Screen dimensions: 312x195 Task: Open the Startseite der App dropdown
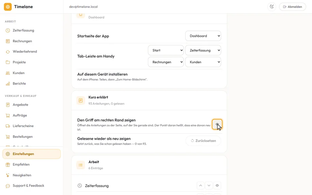coord(203,36)
